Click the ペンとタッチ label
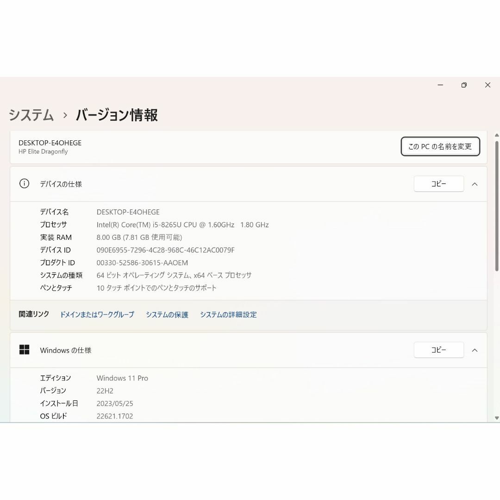 56,288
